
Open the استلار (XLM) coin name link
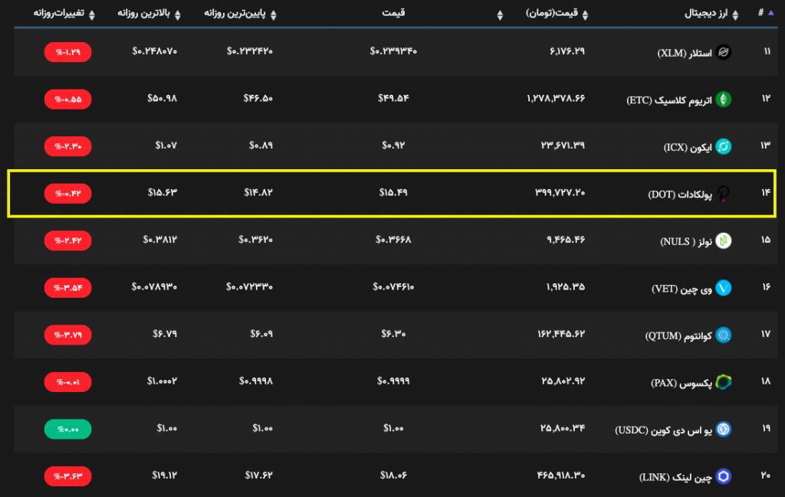point(685,53)
